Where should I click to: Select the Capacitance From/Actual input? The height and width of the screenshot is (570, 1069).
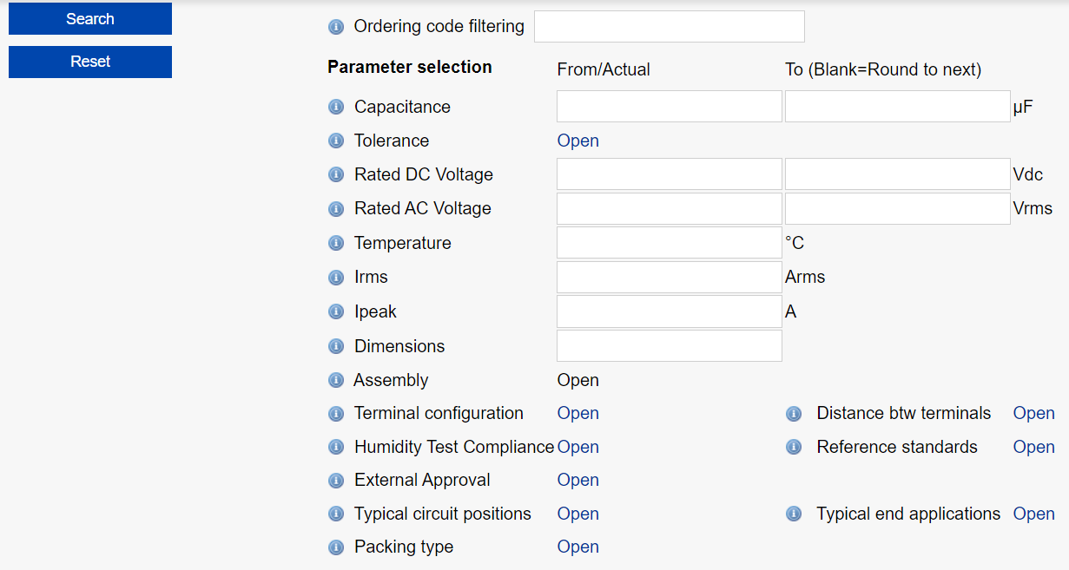[670, 107]
